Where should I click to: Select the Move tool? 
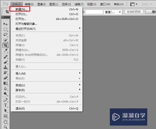pos(5,24)
